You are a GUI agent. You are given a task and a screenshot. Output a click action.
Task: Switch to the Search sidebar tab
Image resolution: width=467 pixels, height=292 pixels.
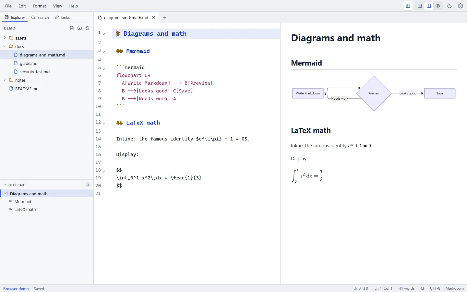(40, 18)
